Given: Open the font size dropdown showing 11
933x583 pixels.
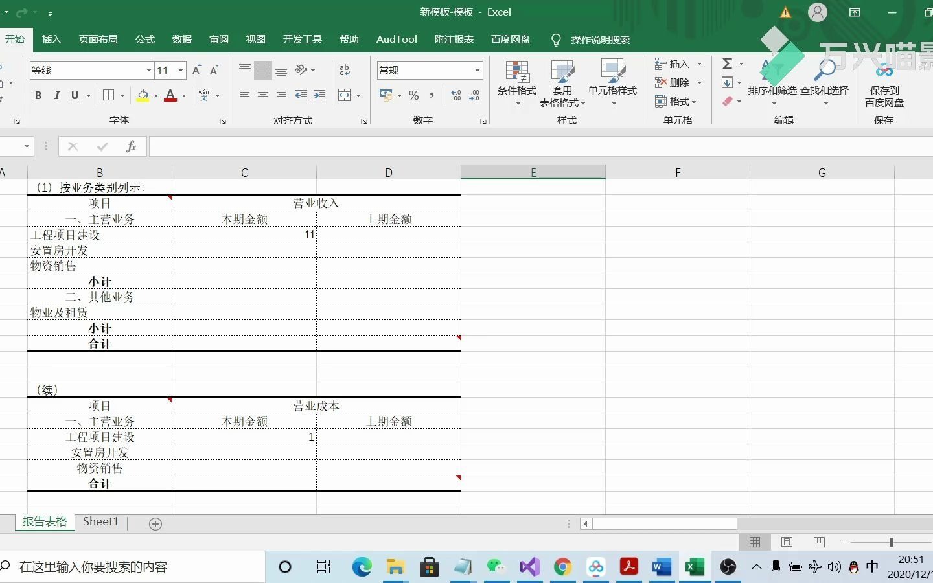Looking at the screenshot, I should point(181,70).
